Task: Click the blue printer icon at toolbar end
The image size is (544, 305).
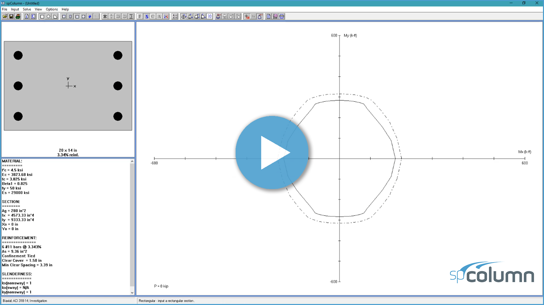Action: point(282,16)
